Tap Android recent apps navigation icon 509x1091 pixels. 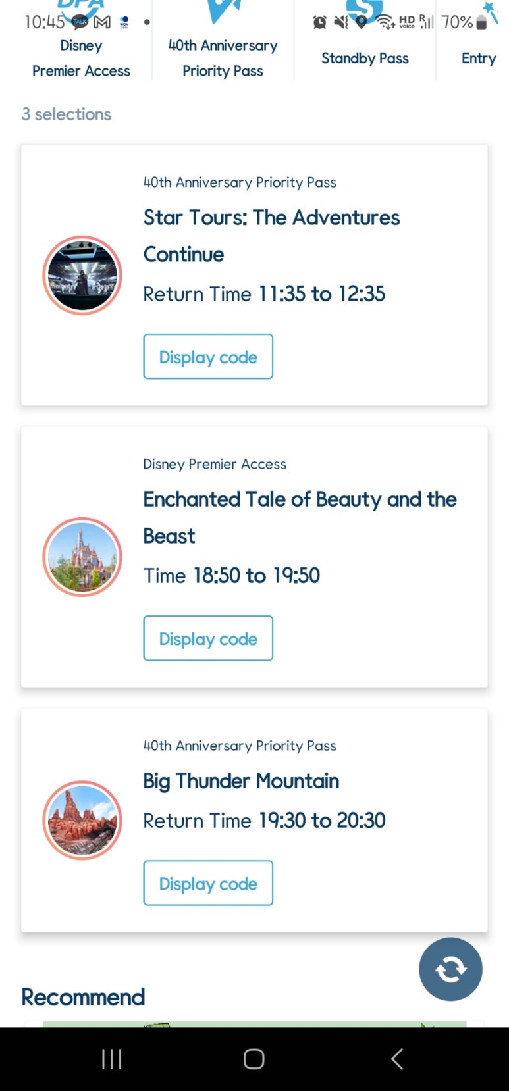coord(111,1059)
